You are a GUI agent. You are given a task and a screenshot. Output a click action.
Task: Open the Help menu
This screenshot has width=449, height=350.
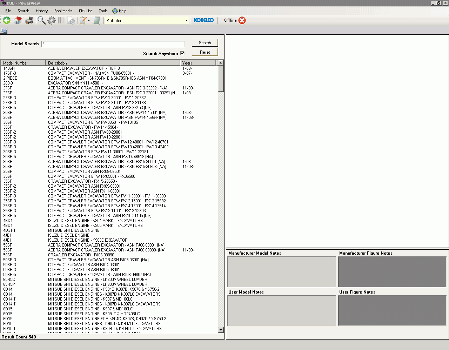click(123, 11)
